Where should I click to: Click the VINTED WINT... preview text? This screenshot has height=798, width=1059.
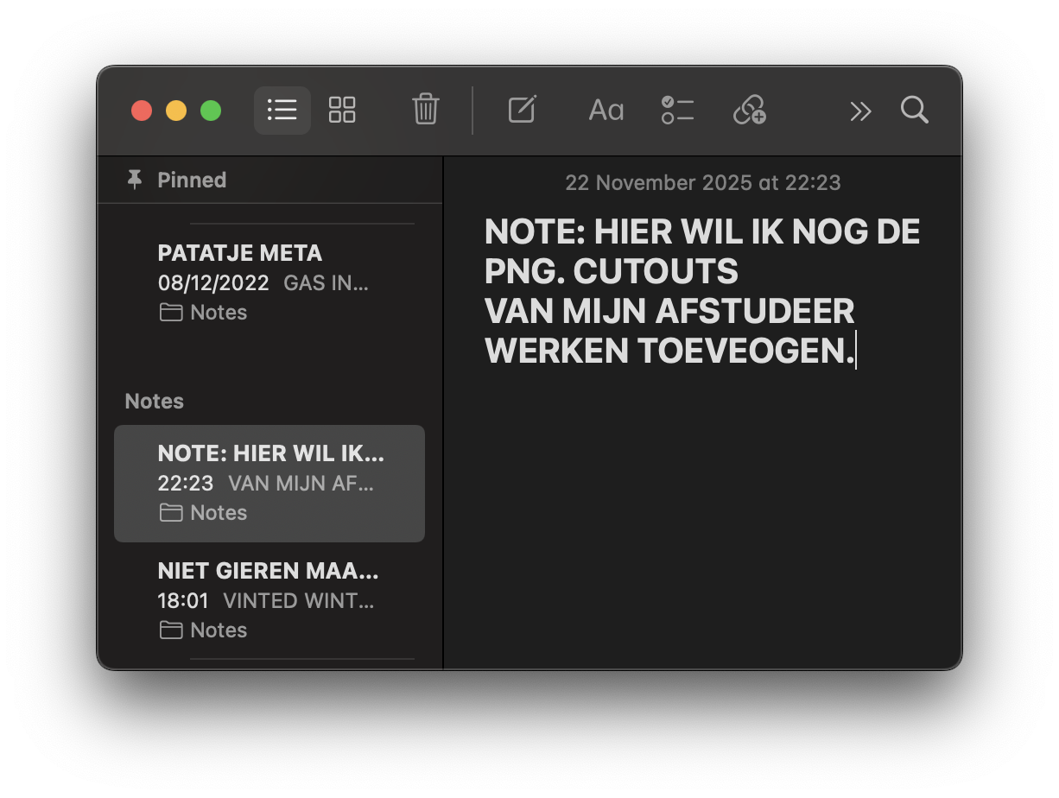click(x=299, y=601)
